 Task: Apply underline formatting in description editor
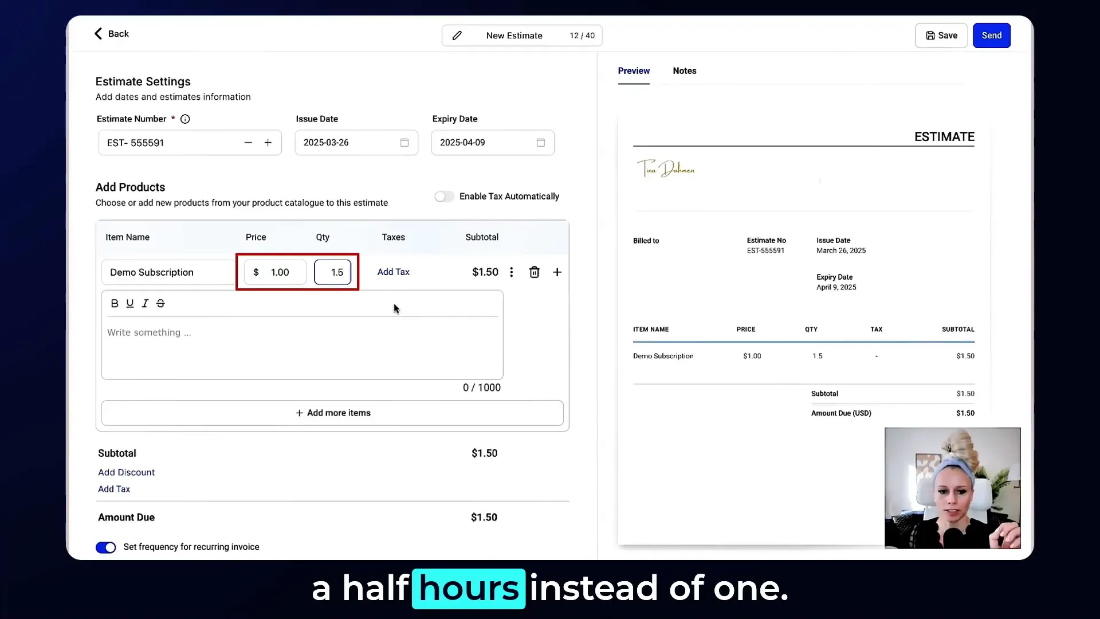coord(130,304)
